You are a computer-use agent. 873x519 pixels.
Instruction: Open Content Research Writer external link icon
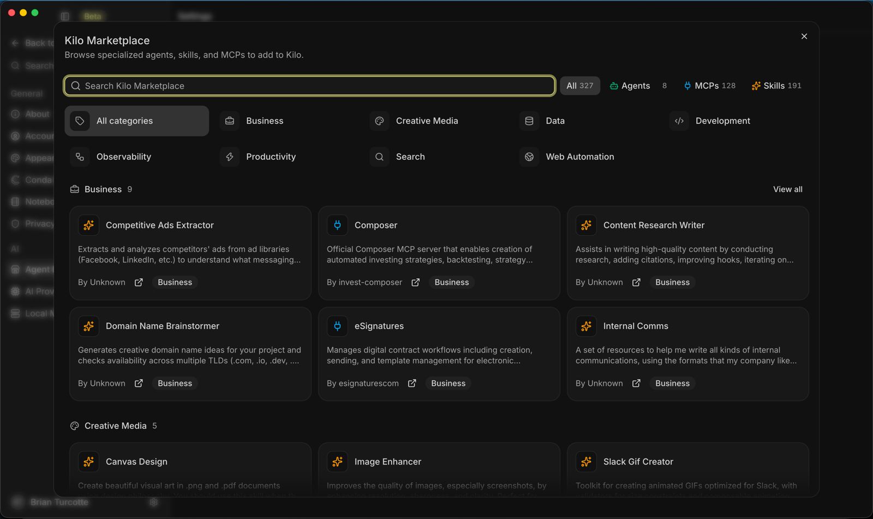636,282
